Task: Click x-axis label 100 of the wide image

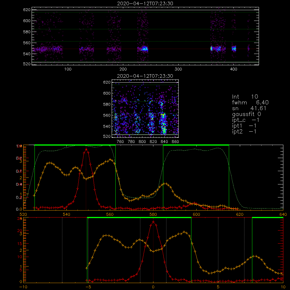Action: 68,69
